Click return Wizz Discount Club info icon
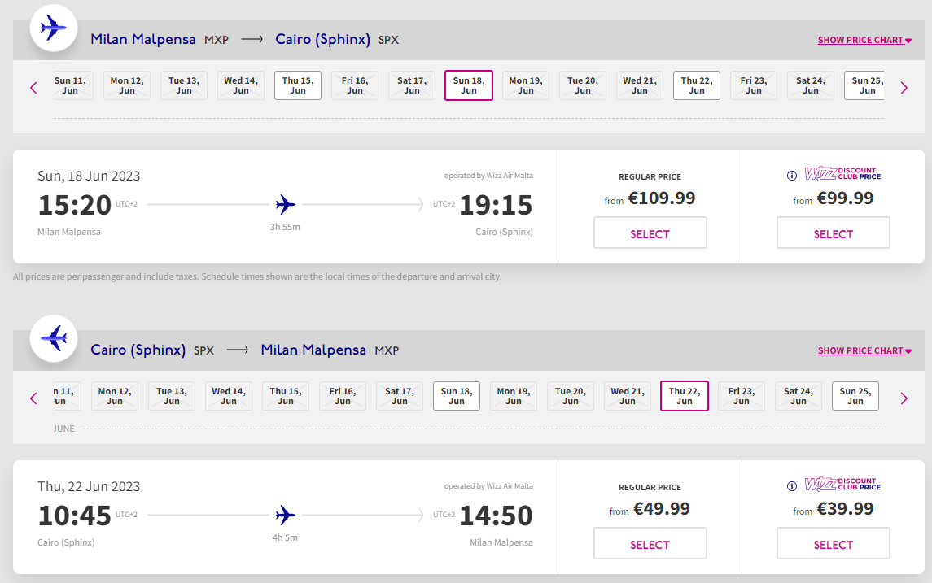Image resolution: width=932 pixels, height=583 pixels. [x=792, y=486]
